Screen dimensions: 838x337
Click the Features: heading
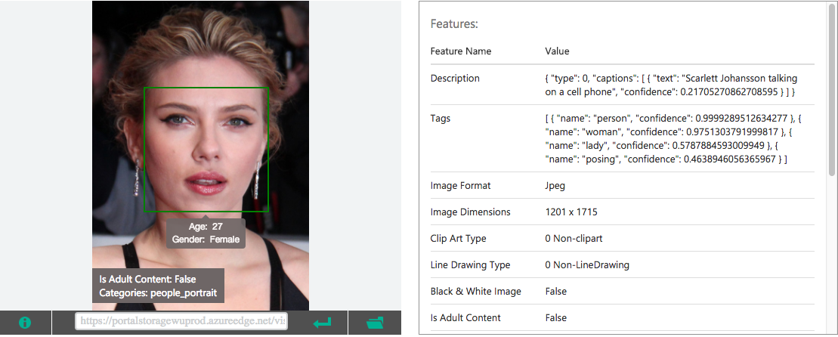(453, 24)
